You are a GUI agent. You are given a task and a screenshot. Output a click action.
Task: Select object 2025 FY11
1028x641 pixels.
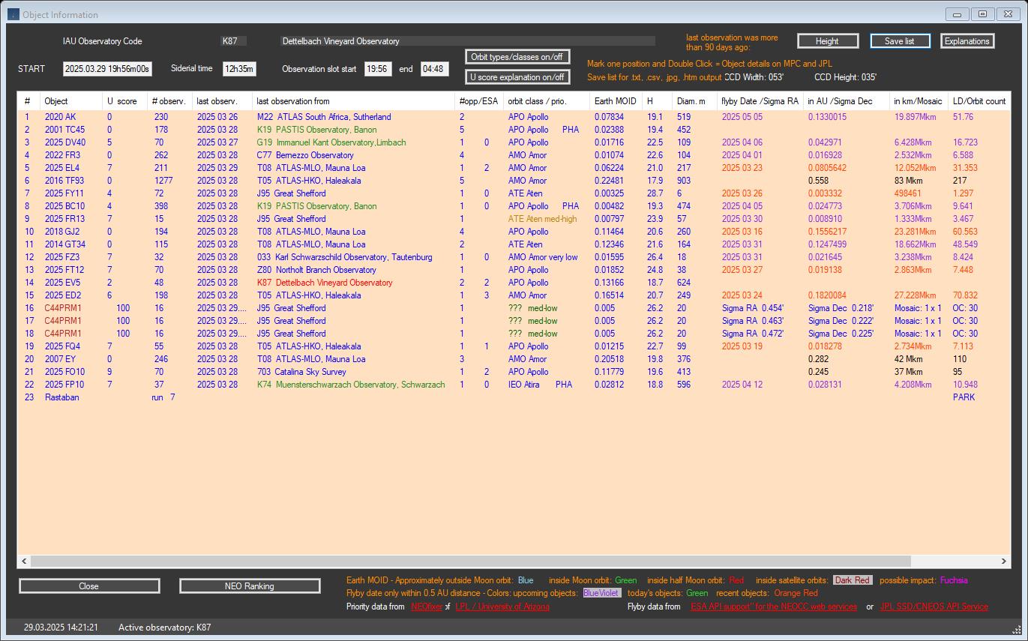(64, 193)
